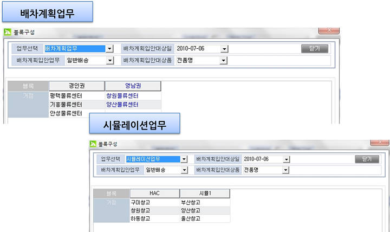Screen dimensions: 390x232
Task: Open date dropdown in lower window
Action: point(287,159)
